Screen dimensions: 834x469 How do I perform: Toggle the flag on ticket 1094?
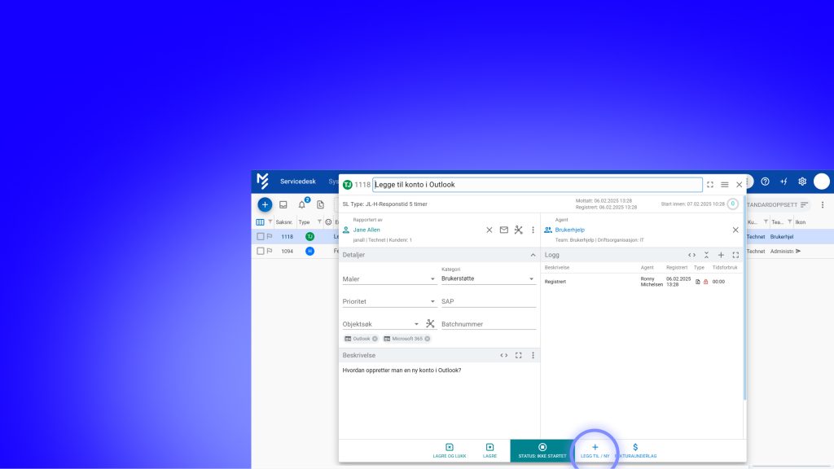tap(270, 251)
